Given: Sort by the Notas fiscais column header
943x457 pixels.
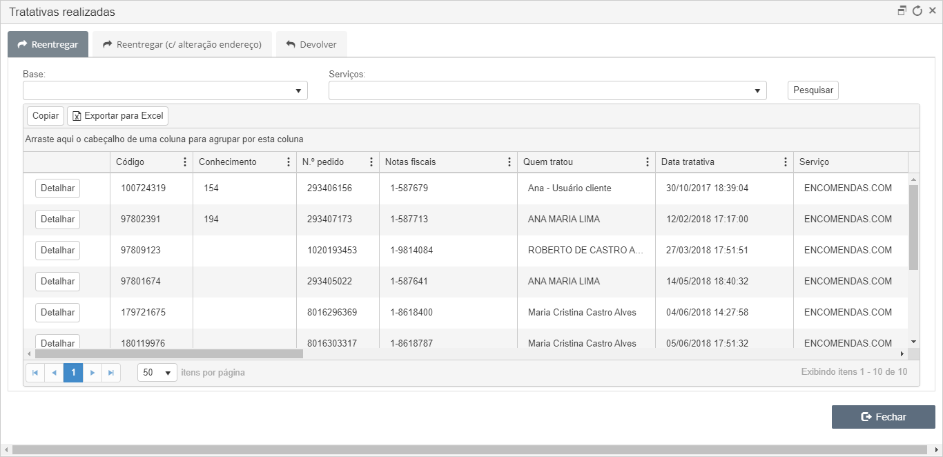Looking at the screenshot, I should point(411,162).
